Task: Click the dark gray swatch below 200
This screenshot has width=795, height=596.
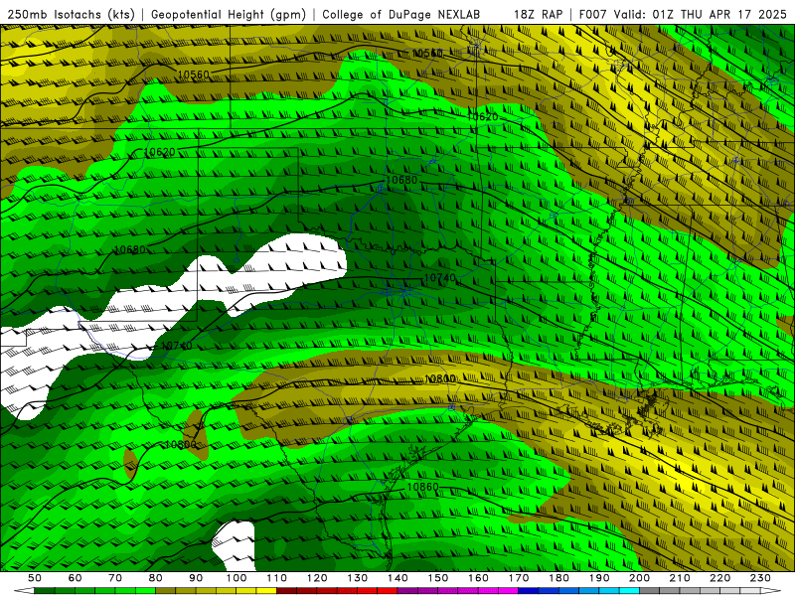Action: 650,591
